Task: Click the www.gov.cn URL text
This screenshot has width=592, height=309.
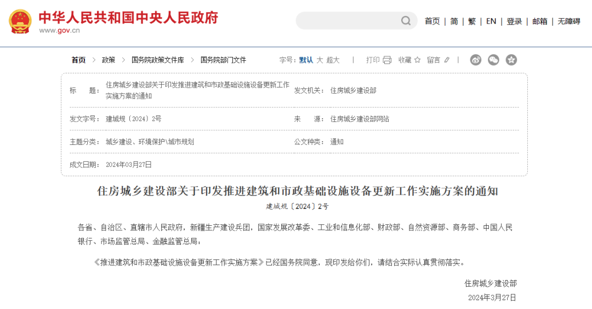Action: [59, 31]
